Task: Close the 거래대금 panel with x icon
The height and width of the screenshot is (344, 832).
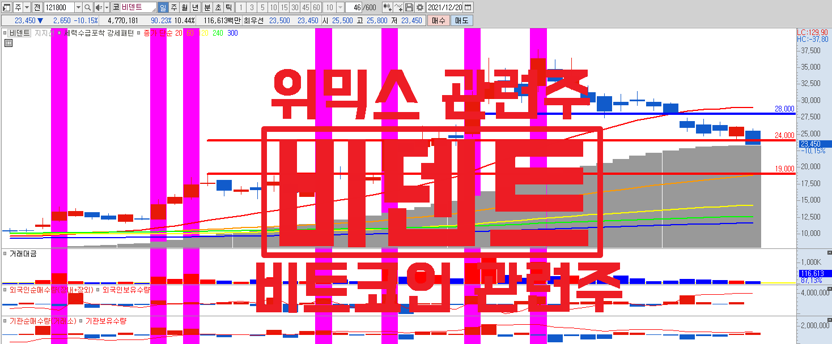Action: (x=829, y=252)
